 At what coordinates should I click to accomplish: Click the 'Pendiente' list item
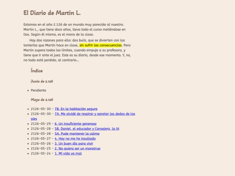click(38, 90)
